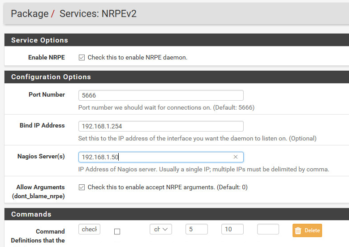Focus the Port Number field 5666
This screenshot has width=349, height=247.
click(x=161, y=95)
